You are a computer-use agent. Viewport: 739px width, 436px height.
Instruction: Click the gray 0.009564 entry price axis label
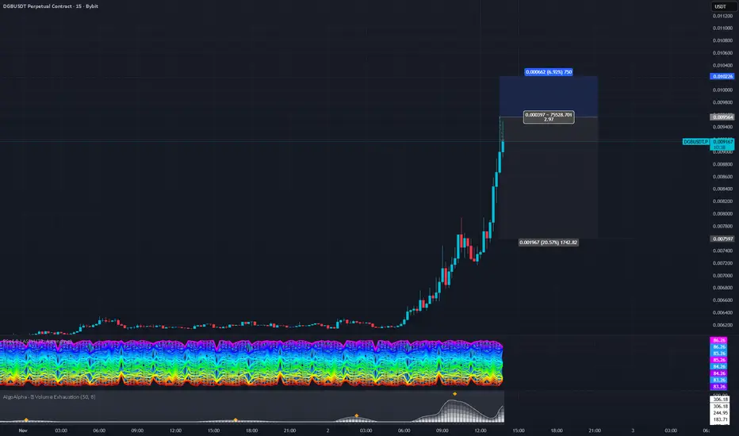coord(722,117)
